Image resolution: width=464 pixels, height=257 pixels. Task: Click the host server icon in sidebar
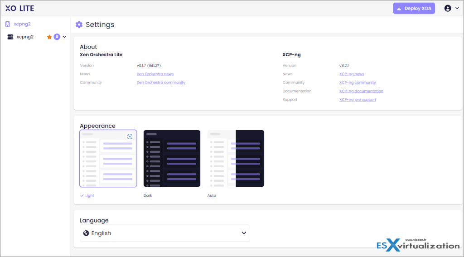click(x=10, y=37)
